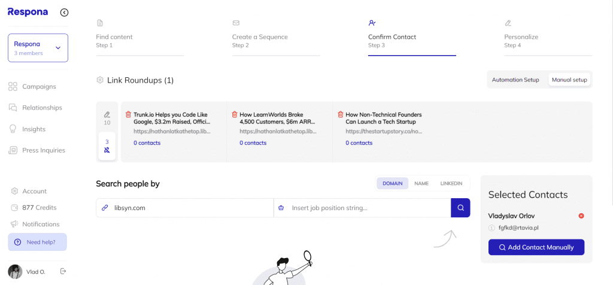
Task: Click the job position string field
Action: click(x=362, y=208)
